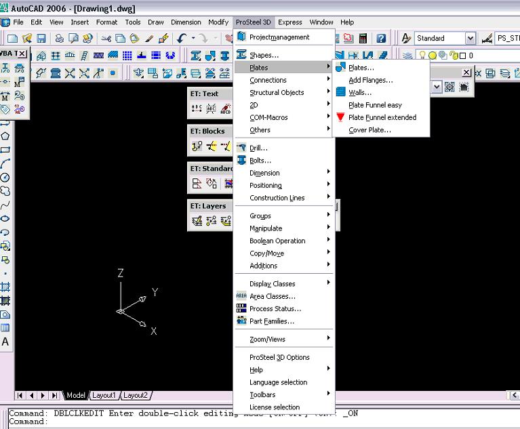
Task: Select the Rectangle draw tool
Action: 5,150
